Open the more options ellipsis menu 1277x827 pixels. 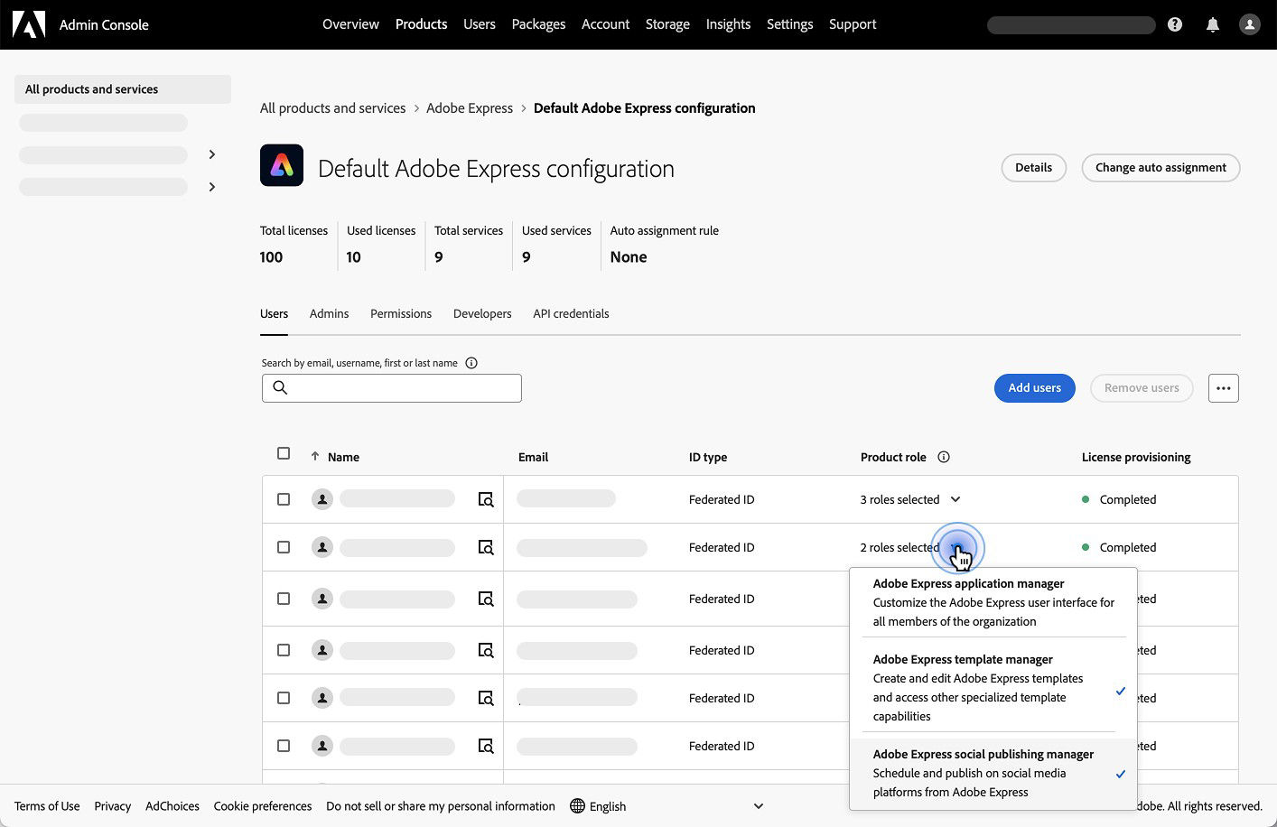pyautogui.click(x=1224, y=387)
